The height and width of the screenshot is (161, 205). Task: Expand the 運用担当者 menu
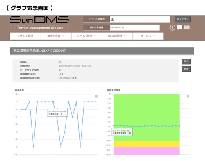56,36
